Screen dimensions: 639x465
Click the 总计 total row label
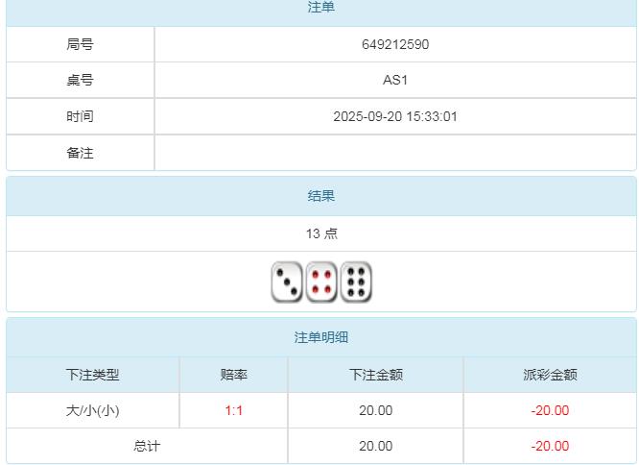tap(147, 446)
